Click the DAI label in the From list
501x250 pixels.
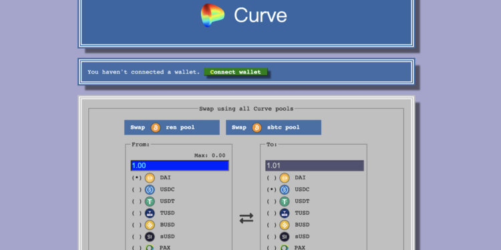tap(165, 177)
